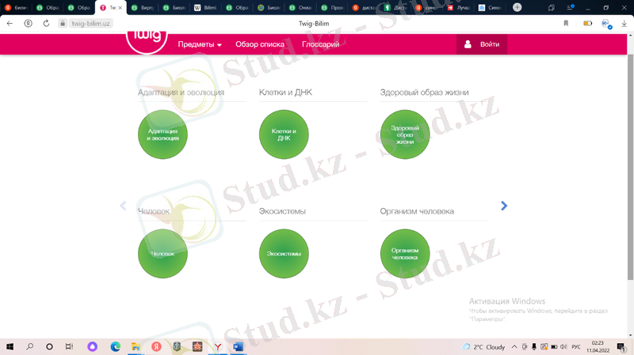Image resolution: width=634 pixels, height=355 pixels.
Task: Open Microsoft Word from taskbar
Action: [x=238, y=346]
